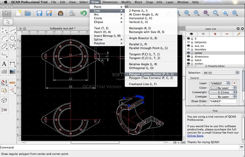Click the red plus button beside Layer field
The width and height of the screenshot is (245, 157).
coord(234,83)
